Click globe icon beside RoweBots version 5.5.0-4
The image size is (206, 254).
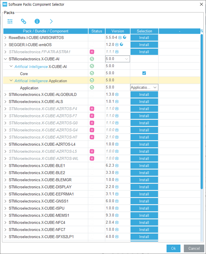click(125, 37)
